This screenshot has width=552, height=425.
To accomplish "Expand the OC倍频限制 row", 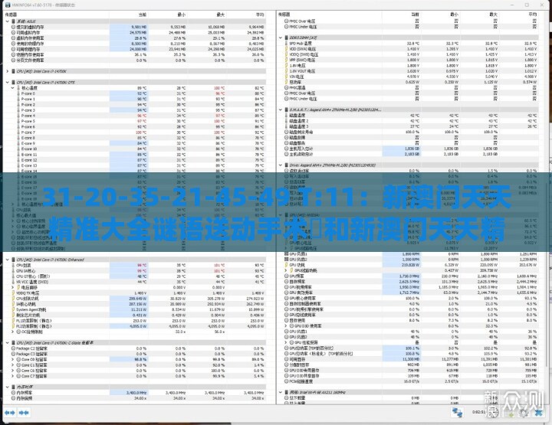I will coord(13,332).
